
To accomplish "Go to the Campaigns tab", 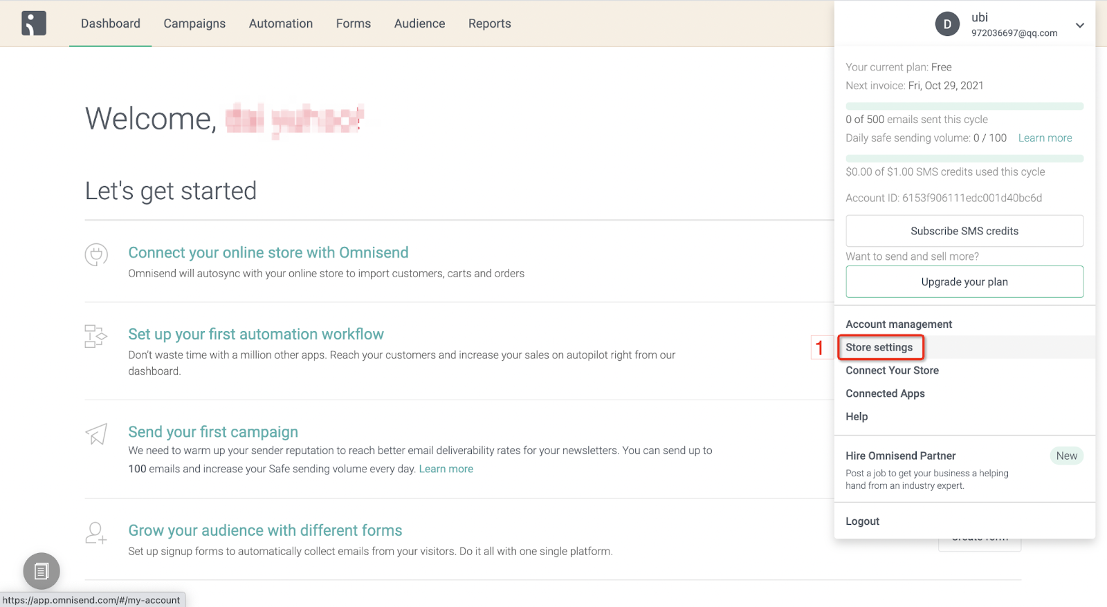I will (x=194, y=24).
